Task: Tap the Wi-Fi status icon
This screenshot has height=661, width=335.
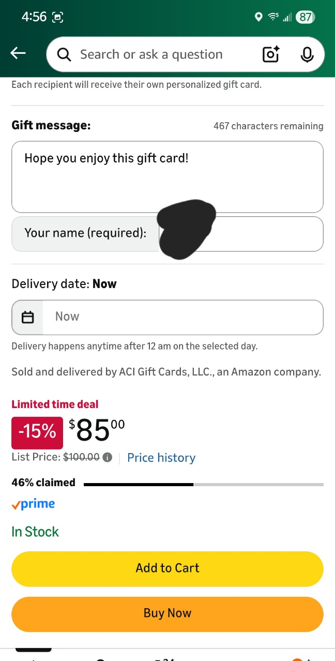Action: pos(273,17)
